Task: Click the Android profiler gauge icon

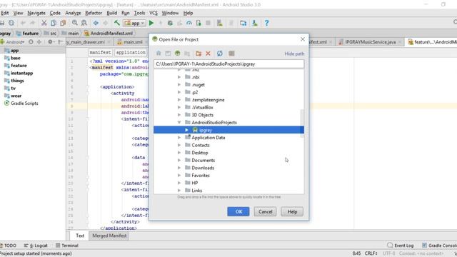Action: click(189, 23)
